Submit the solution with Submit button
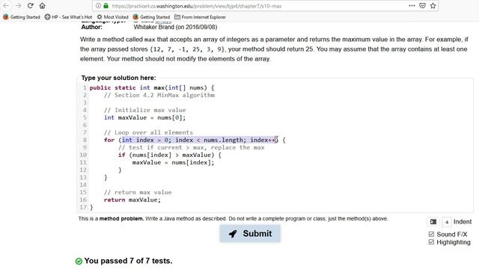This screenshot has width=479, height=269. pyautogui.click(x=250, y=234)
